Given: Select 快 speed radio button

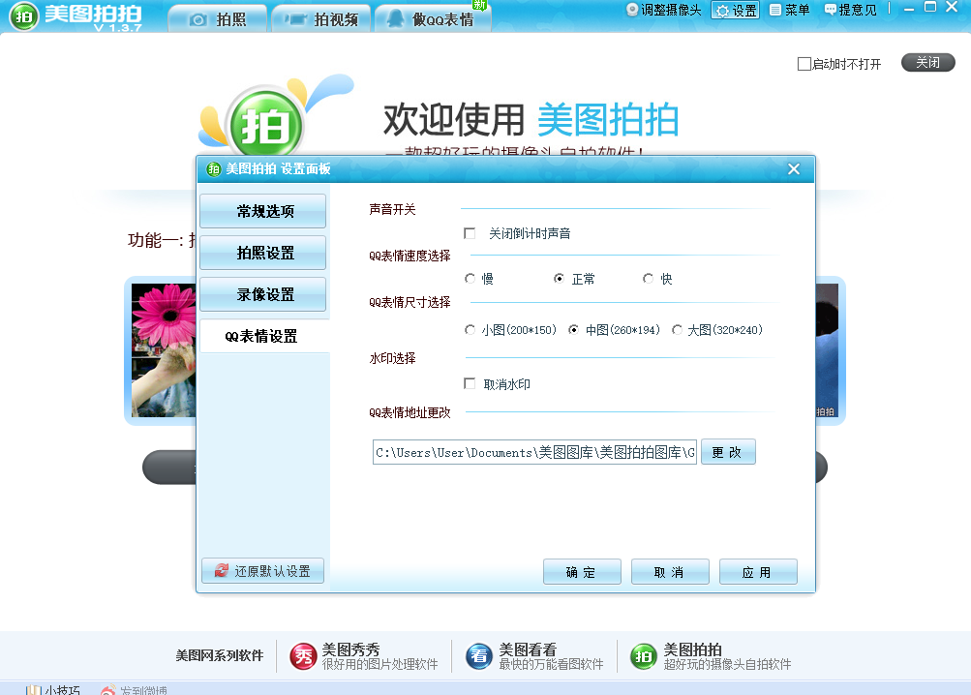Looking at the screenshot, I should click(649, 279).
